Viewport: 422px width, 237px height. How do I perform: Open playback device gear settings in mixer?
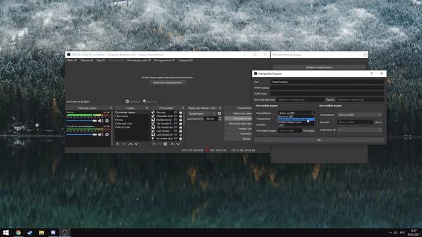107,134
